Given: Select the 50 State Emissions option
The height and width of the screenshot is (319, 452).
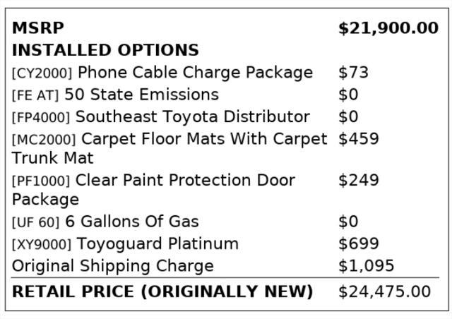Looking at the screenshot, I should pos(141,95).
